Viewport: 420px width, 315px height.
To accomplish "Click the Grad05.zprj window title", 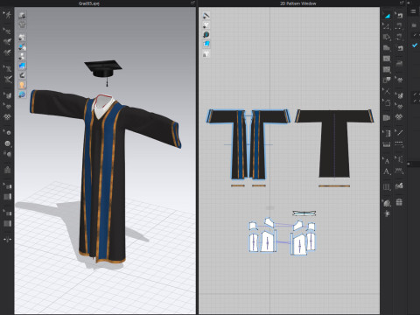I will [89, 3].
